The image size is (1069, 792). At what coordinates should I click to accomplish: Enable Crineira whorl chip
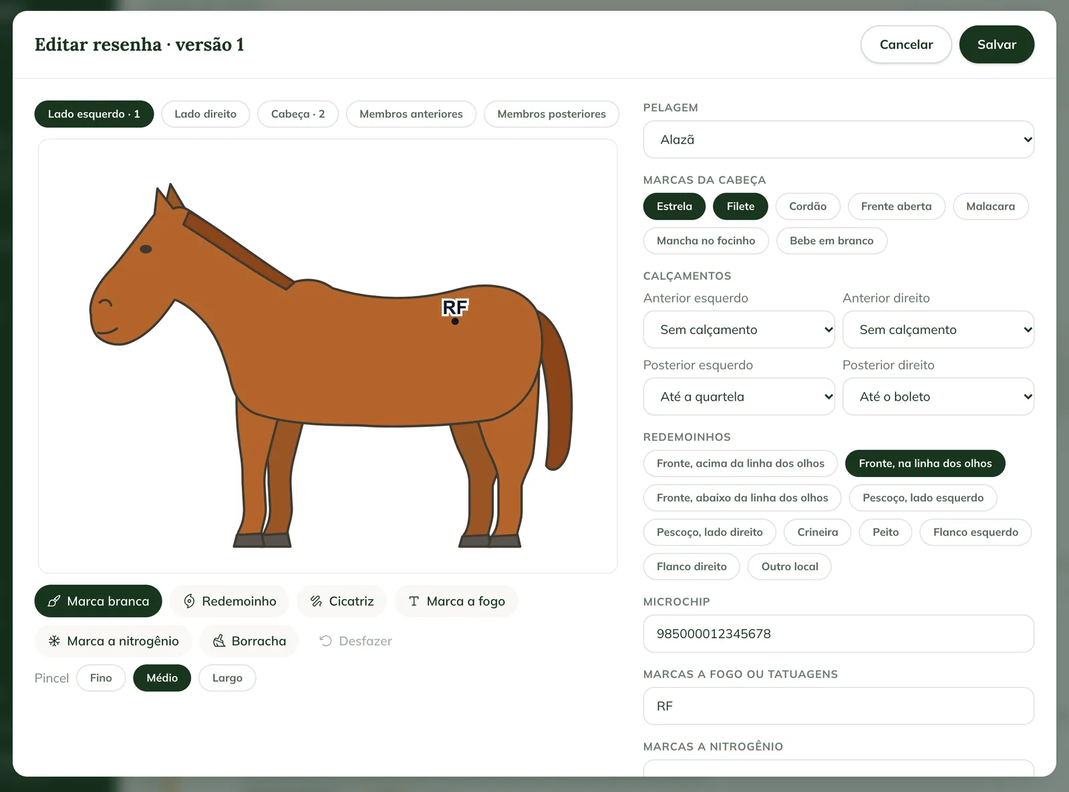[x=818, y=532]
